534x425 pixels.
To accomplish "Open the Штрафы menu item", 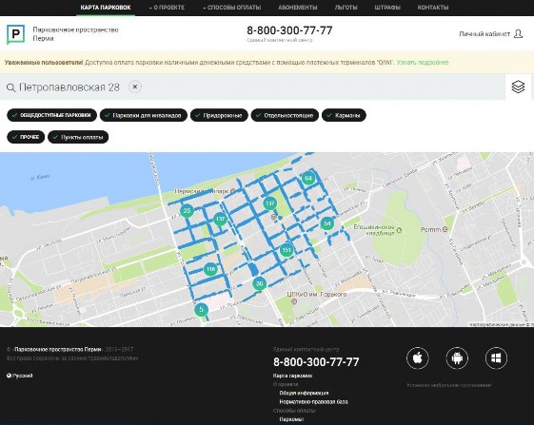I will (387, 8).
